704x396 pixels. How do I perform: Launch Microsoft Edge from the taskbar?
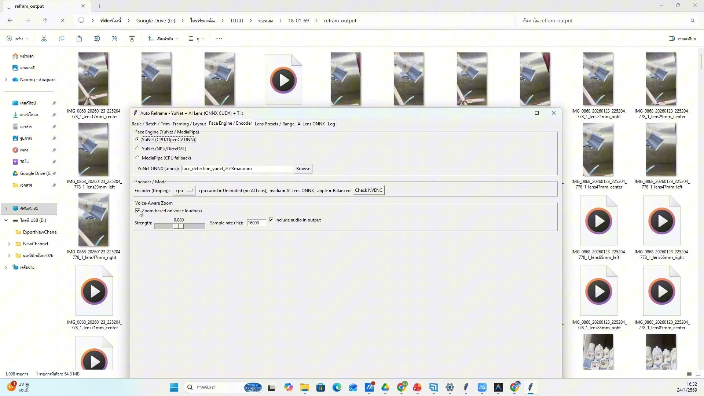click(x=337, y=387)
